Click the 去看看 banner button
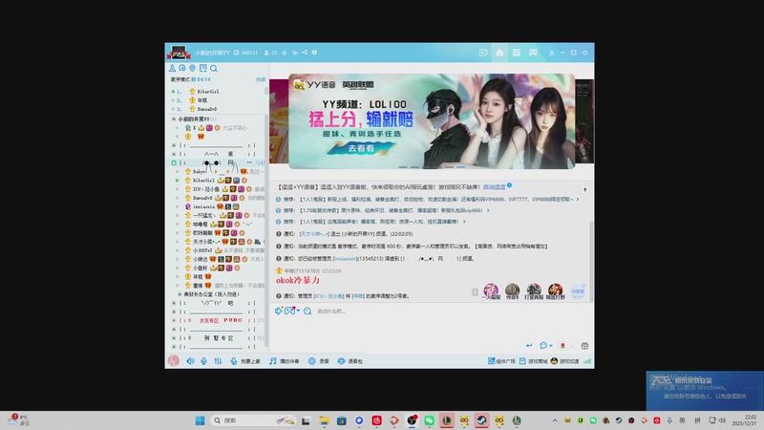The height and width of the screenshot is (430, 764). tap(361, 148)
